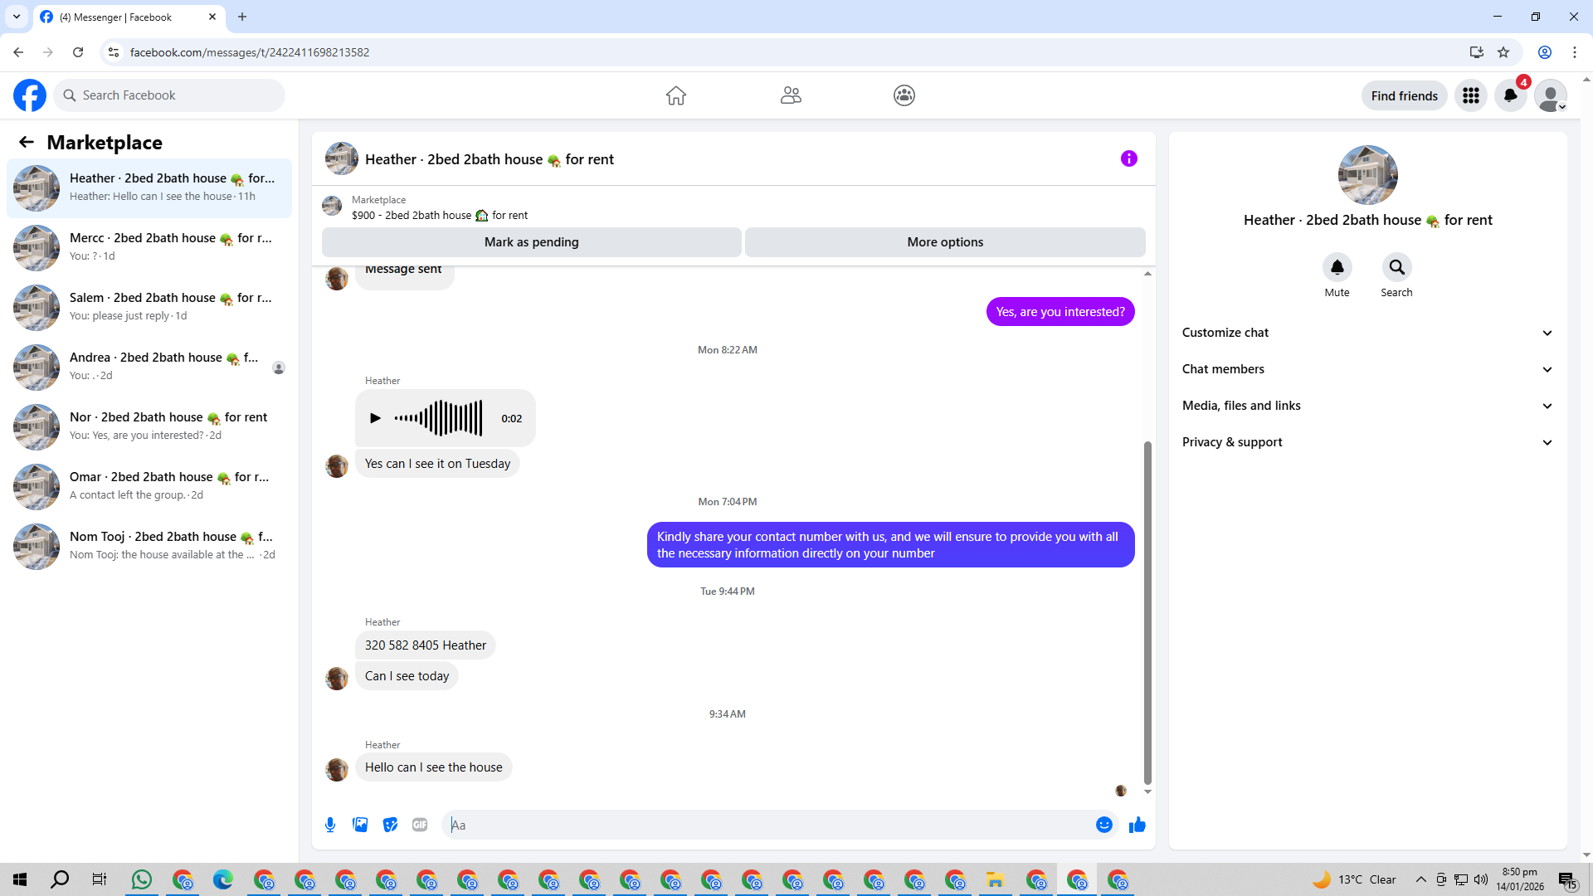Open the Friends tab
The image size is (1593, 896).
point(791,95)
